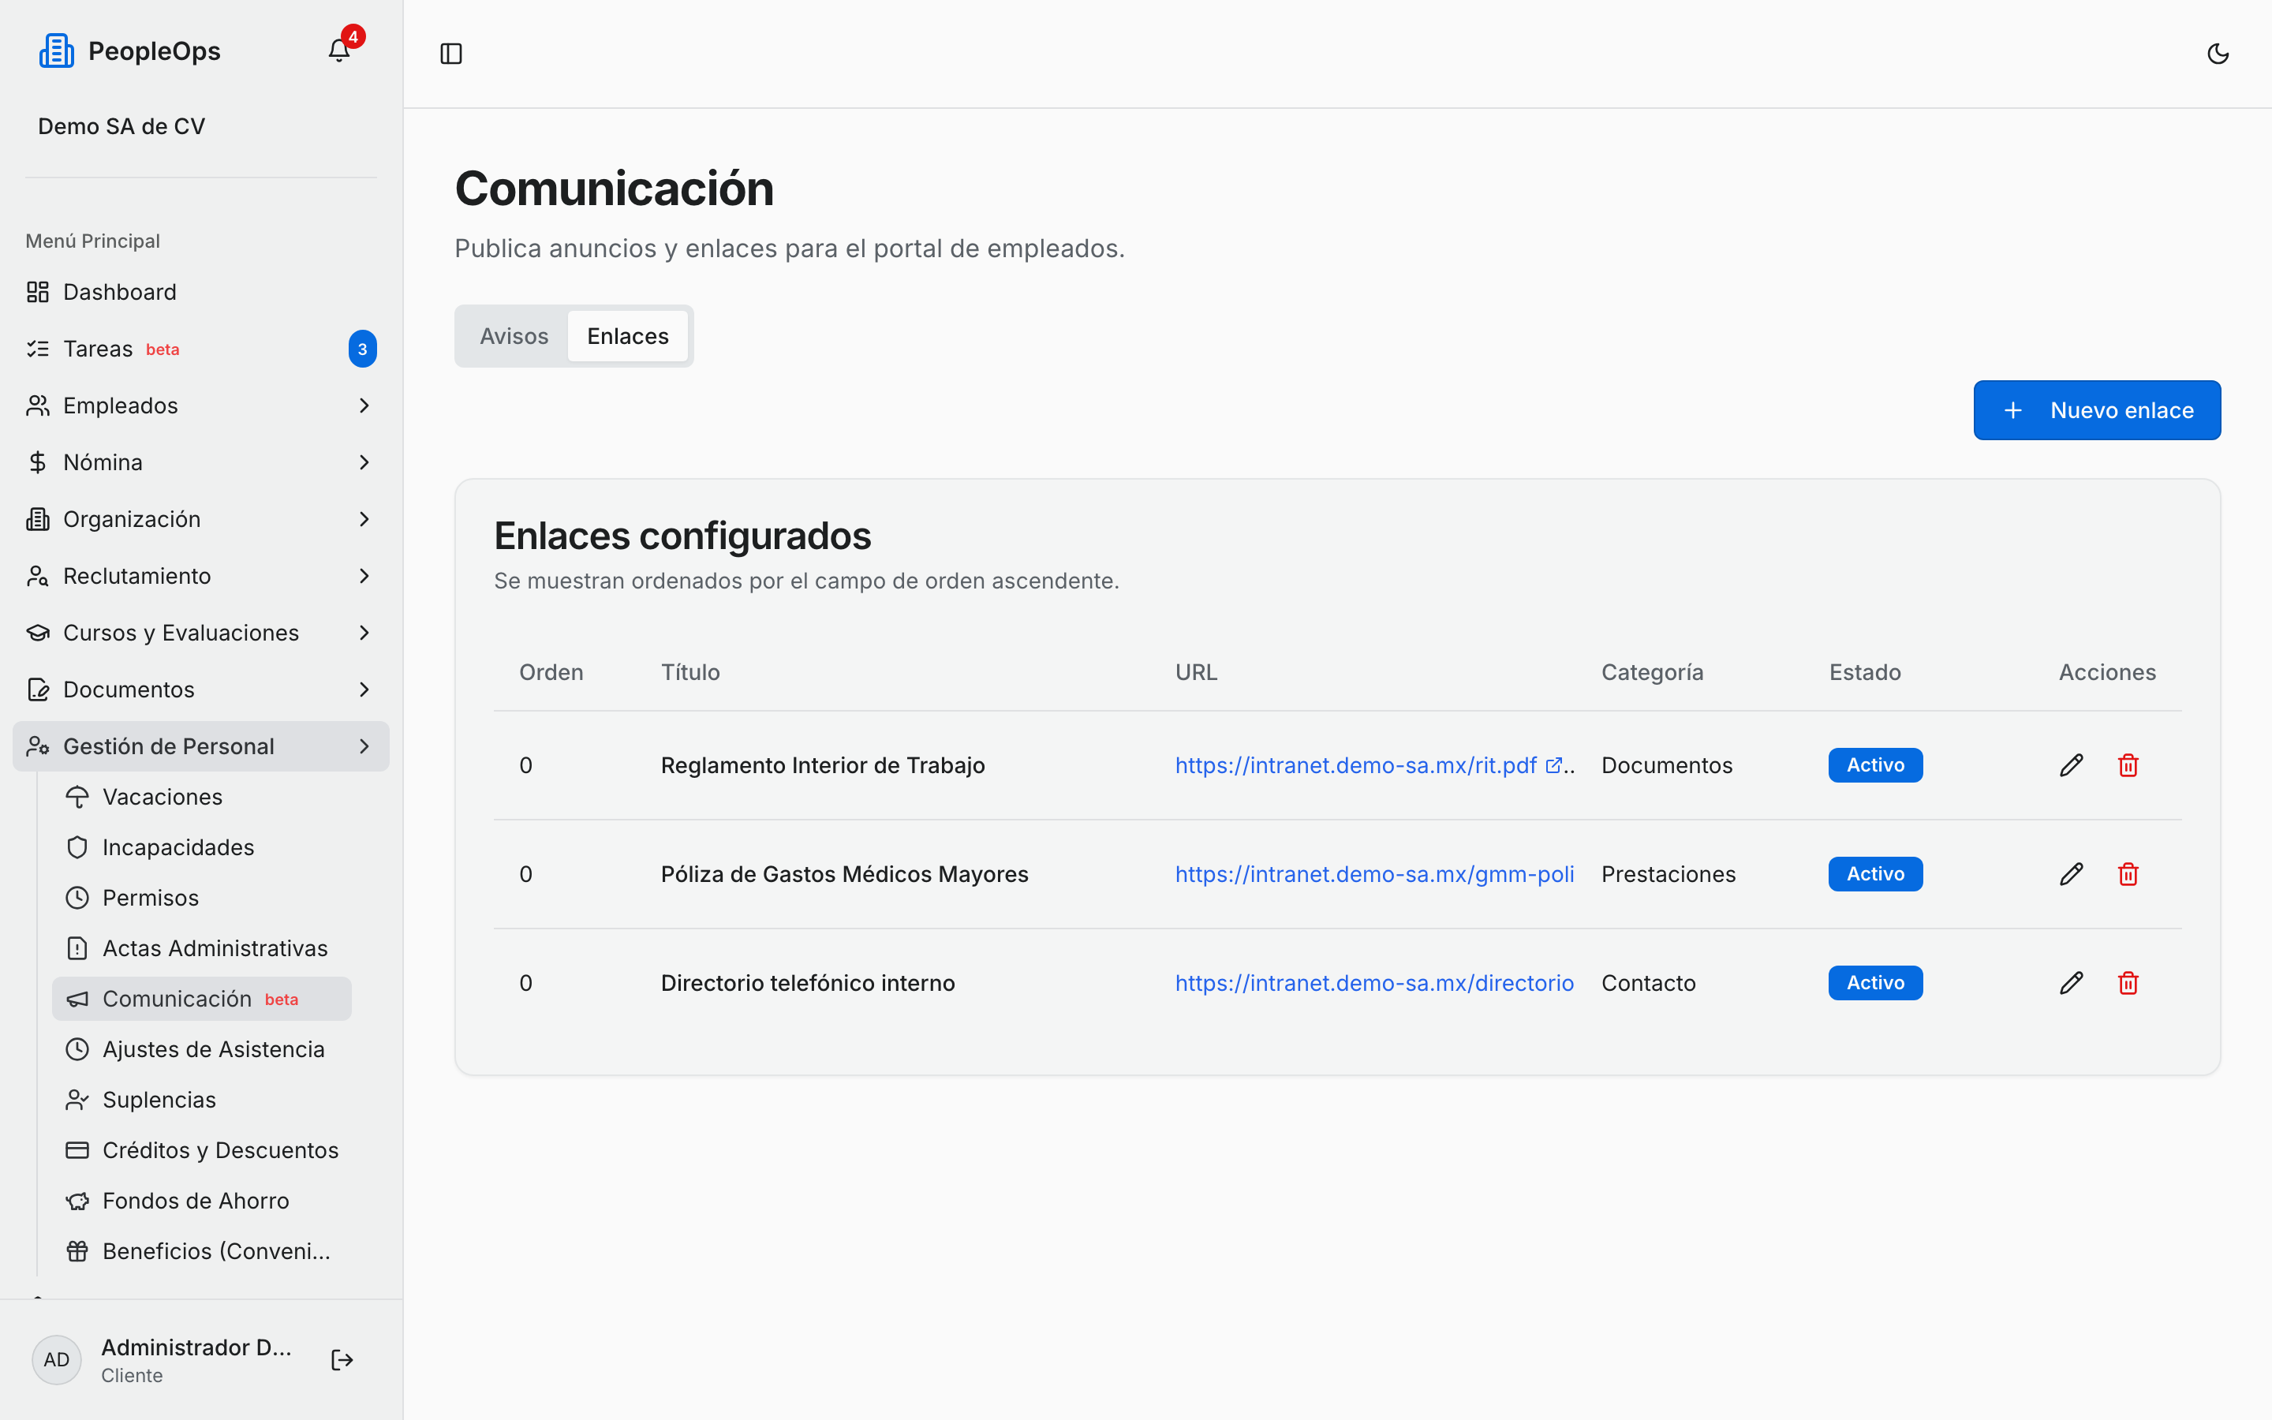This screenshot has height=1420, width=2272.
Task: Click the Suplencias user-check icon
Action: pos(77,1100)
